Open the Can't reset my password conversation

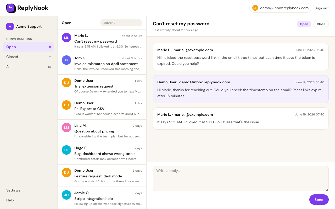(102, 41)
